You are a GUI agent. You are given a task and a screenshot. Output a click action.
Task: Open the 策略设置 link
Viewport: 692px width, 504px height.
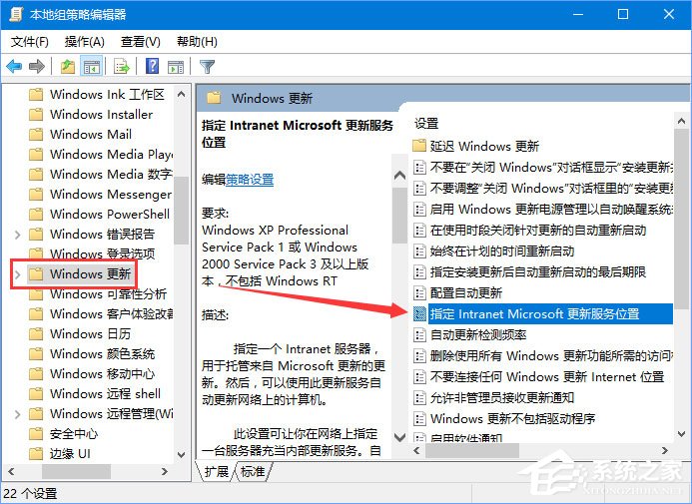[250, 180]
